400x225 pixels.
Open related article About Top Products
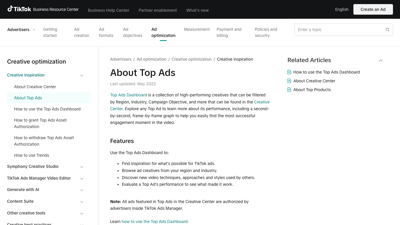312,90
